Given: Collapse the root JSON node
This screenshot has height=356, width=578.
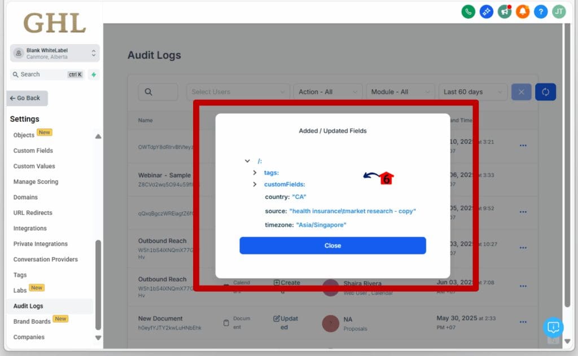Looking at the screenshot, I should click(248, 160).
